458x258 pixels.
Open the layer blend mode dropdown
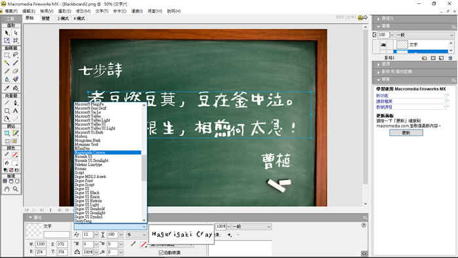[425, 35]
